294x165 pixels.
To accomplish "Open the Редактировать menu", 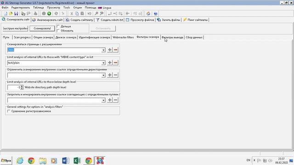I will (21, 8).
